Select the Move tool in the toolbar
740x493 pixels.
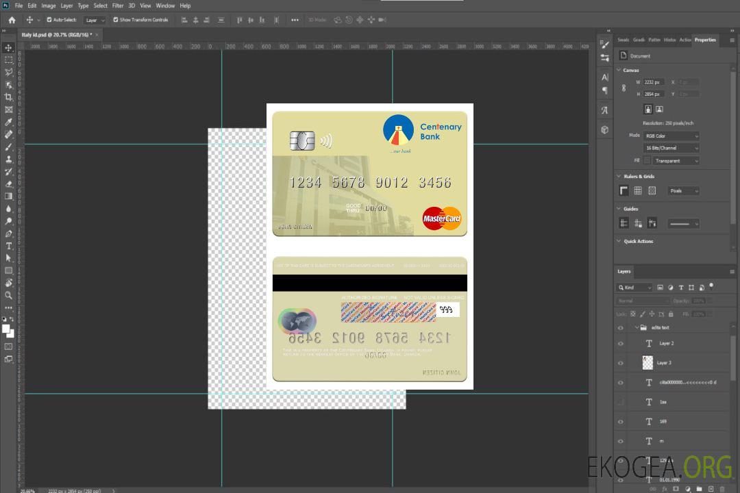click(x=8, y=48)
